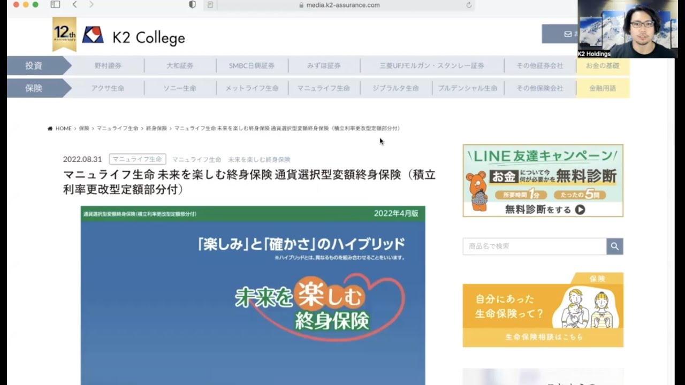Open the その他証券会社 menu item
The image size is (685, 385).
[x=540, y=66]
